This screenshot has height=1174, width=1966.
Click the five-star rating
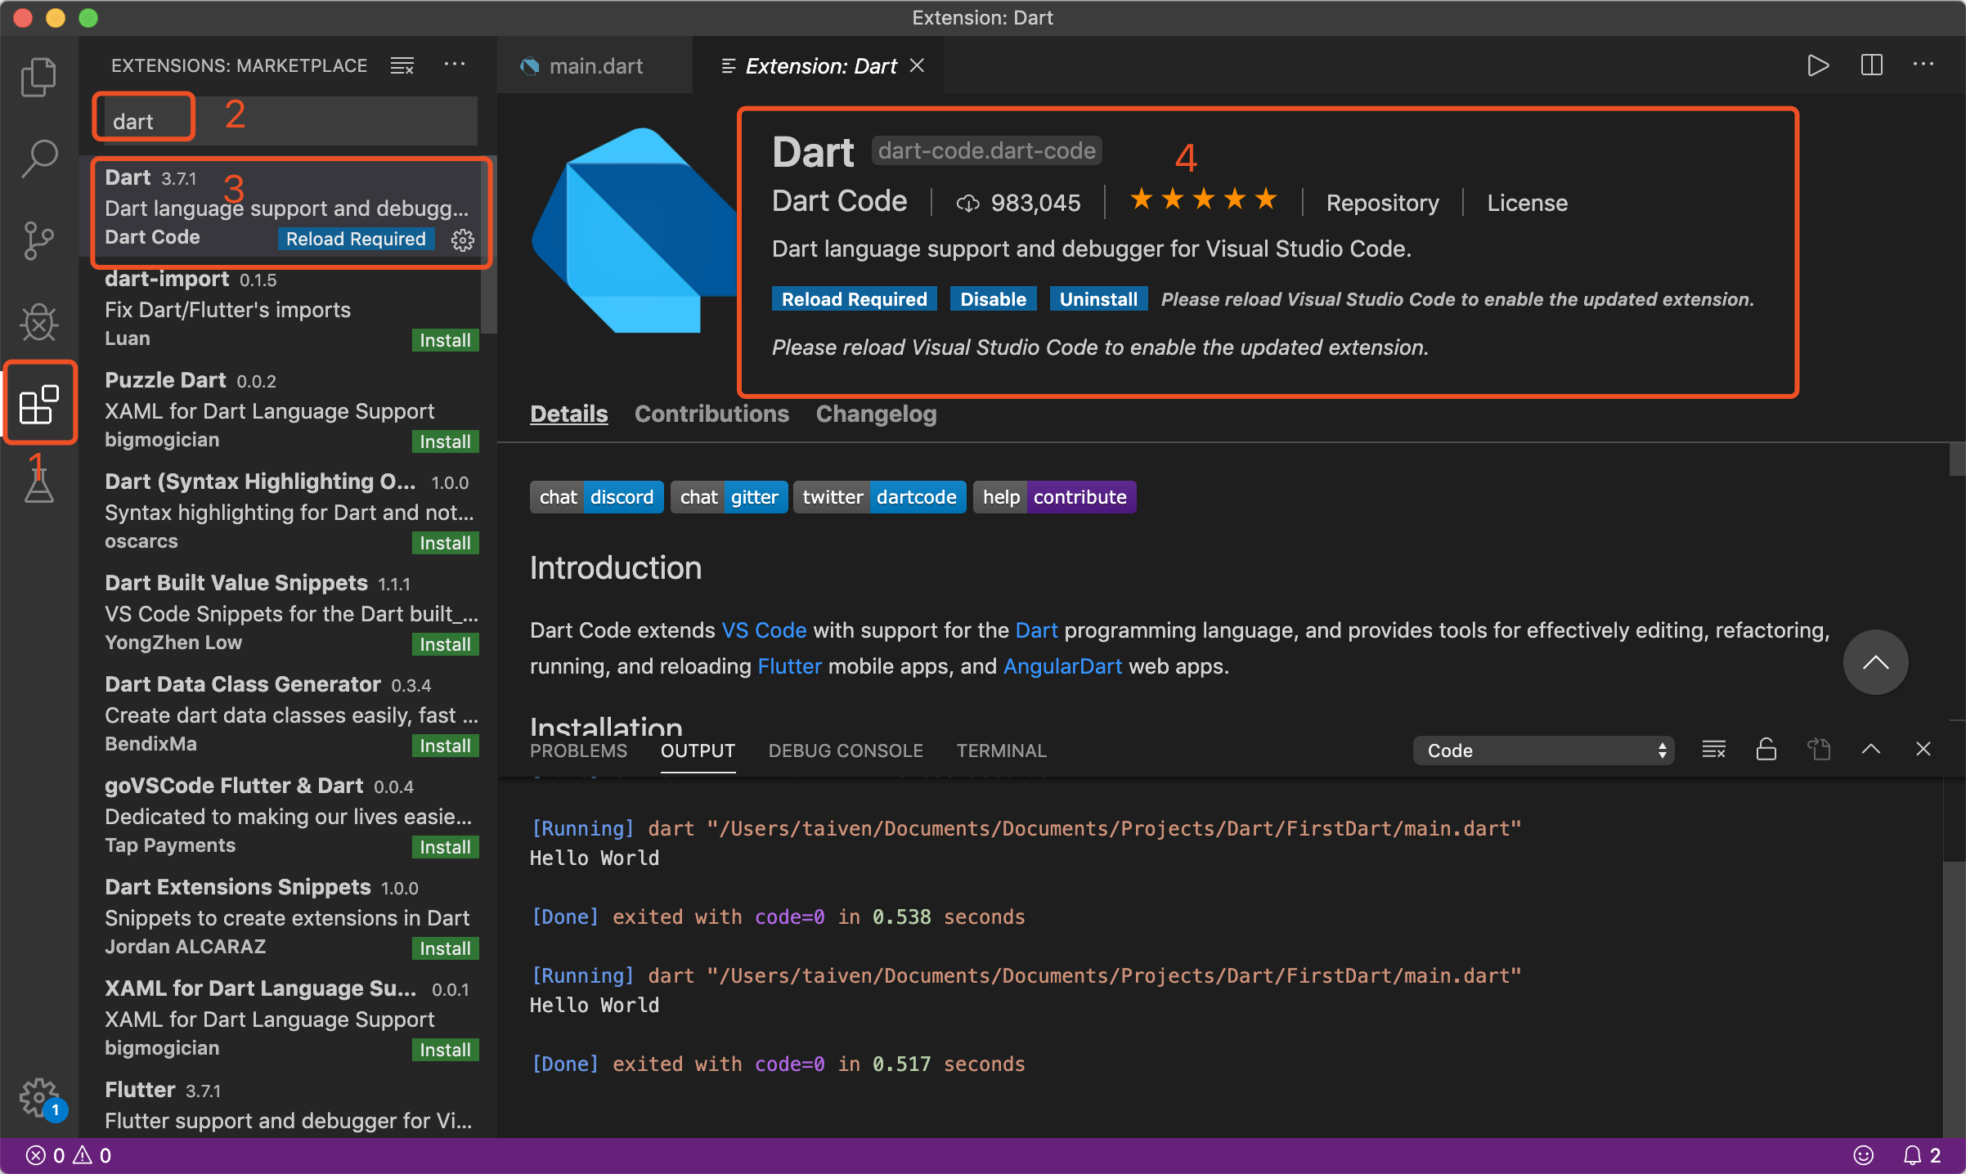1202,199
